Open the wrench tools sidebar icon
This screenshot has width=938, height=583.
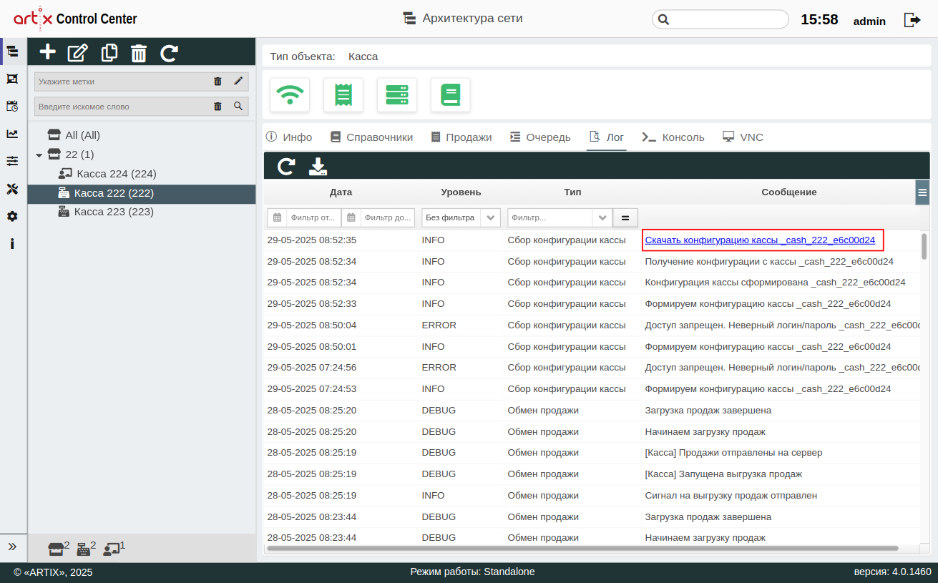(12, 189)
